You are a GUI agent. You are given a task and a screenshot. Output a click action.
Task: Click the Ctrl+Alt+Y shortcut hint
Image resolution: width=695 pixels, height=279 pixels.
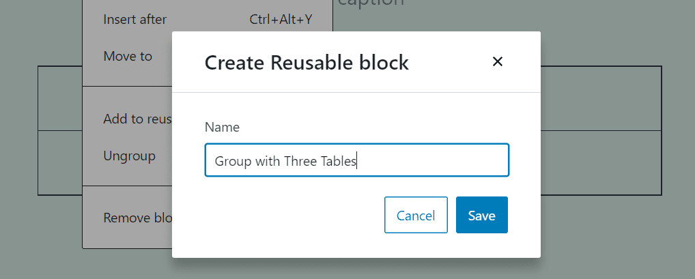(x=281, y=20)
